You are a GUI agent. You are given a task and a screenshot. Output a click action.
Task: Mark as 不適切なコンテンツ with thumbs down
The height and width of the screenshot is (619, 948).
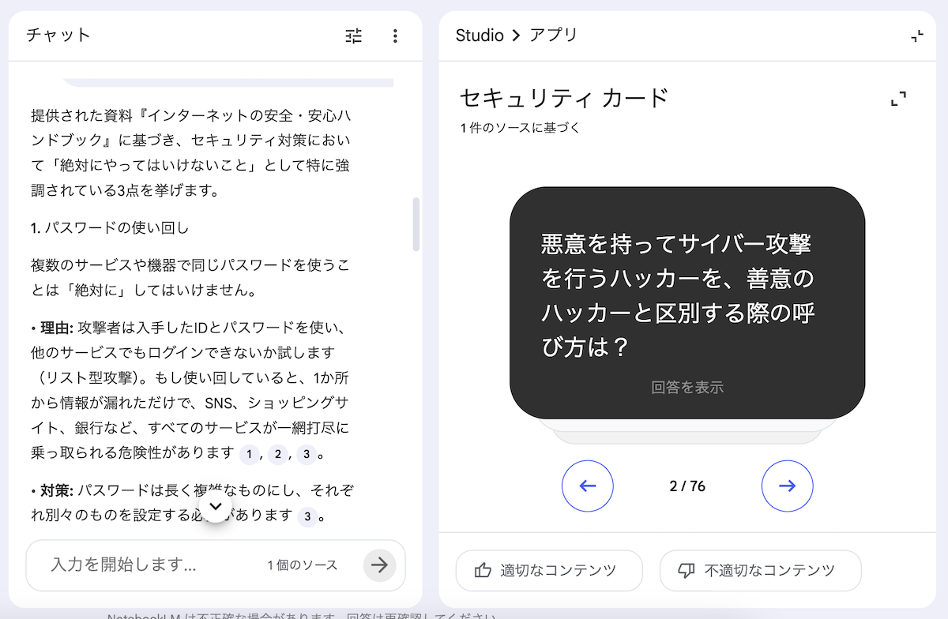point(760,570)
